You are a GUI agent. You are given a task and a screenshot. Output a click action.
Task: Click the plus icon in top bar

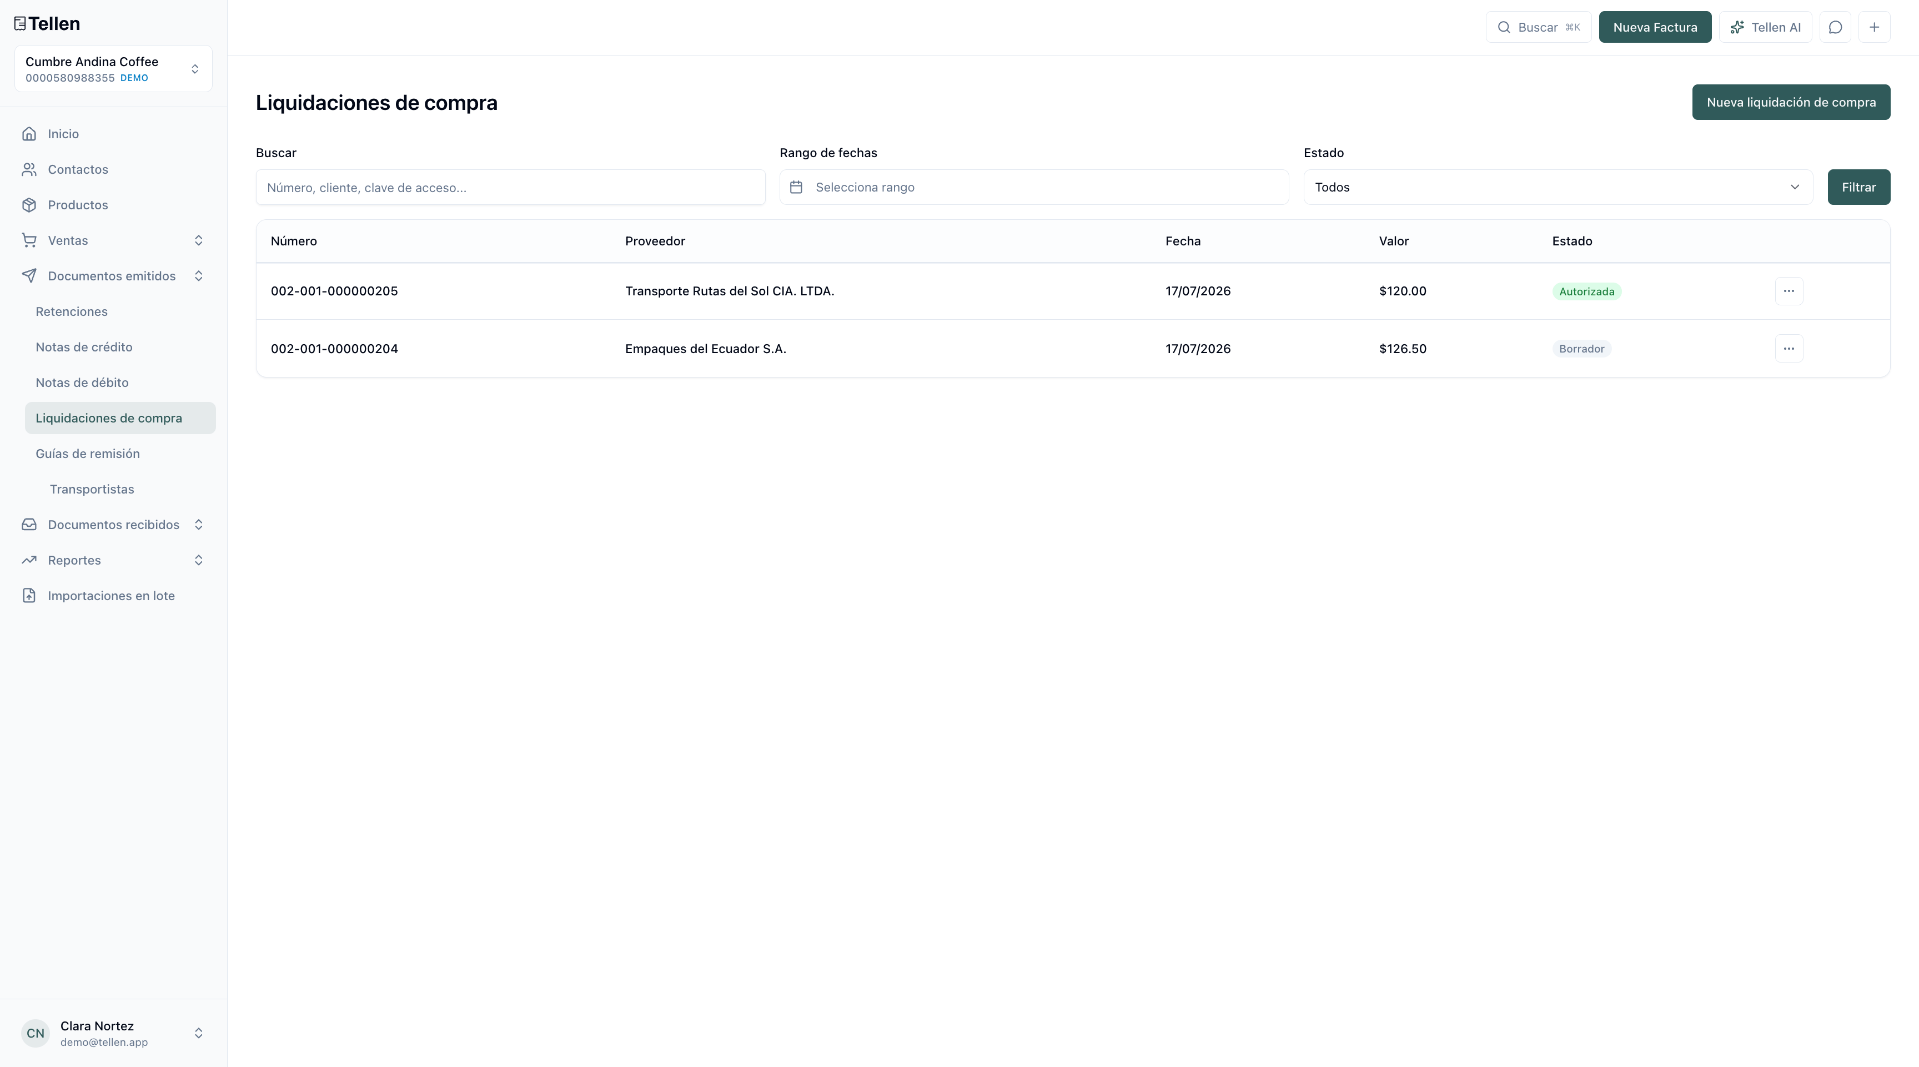1875,28
